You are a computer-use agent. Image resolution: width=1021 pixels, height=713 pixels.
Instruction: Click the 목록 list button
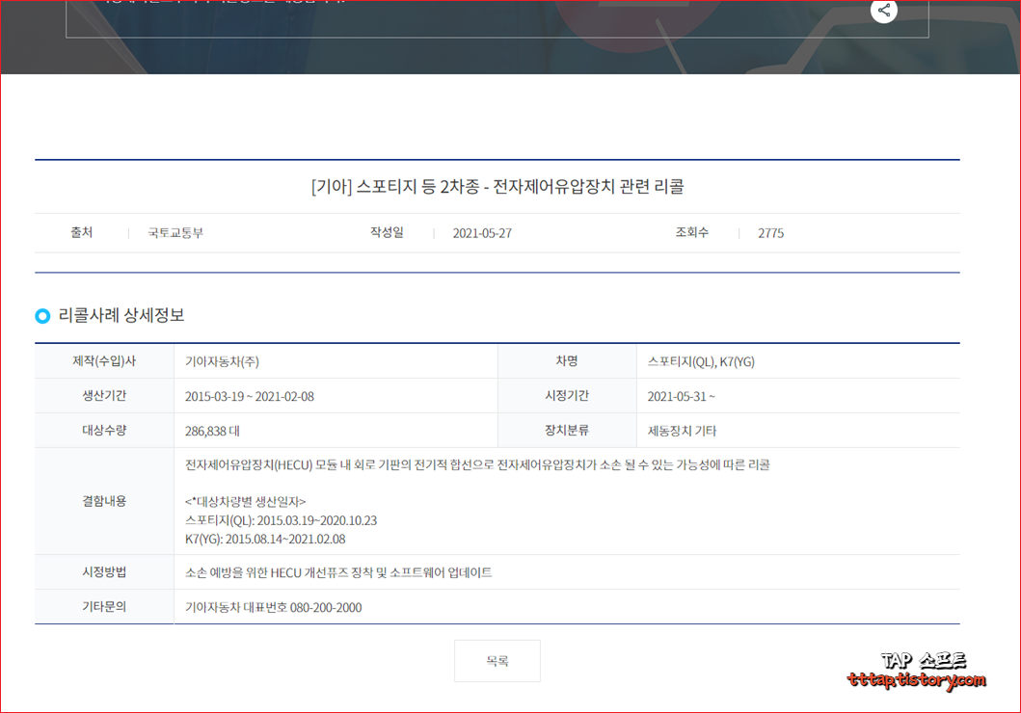point(497,661)
